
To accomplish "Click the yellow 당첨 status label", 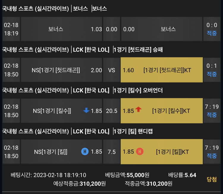I will pyautogui.click(x=212, y=179).
